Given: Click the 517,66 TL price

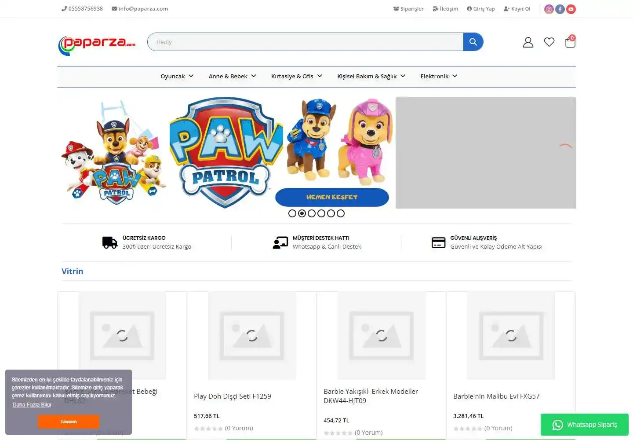Looking at the screenshot, I should pyautogui.click(x=207, y=416).
